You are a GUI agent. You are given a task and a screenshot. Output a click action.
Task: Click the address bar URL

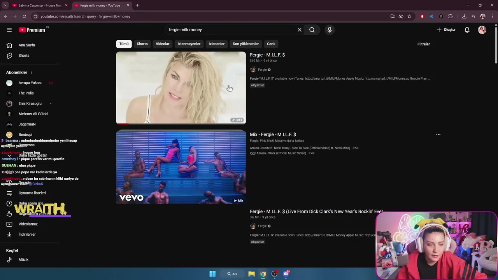coord(86,16)
